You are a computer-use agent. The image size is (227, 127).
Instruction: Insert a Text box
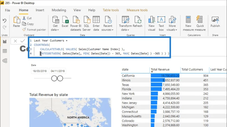pos(161,23)
